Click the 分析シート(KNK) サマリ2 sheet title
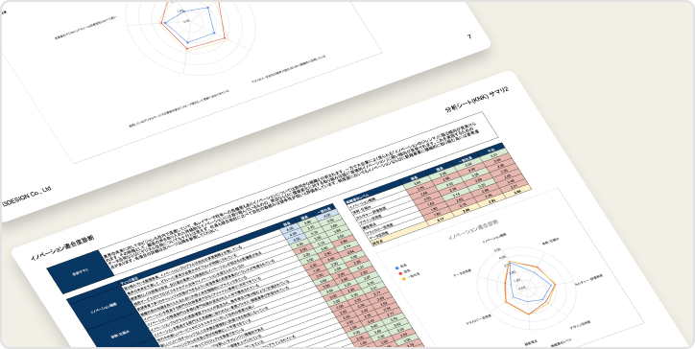Viewport: 695px width, 349px height. click(477, 99)
